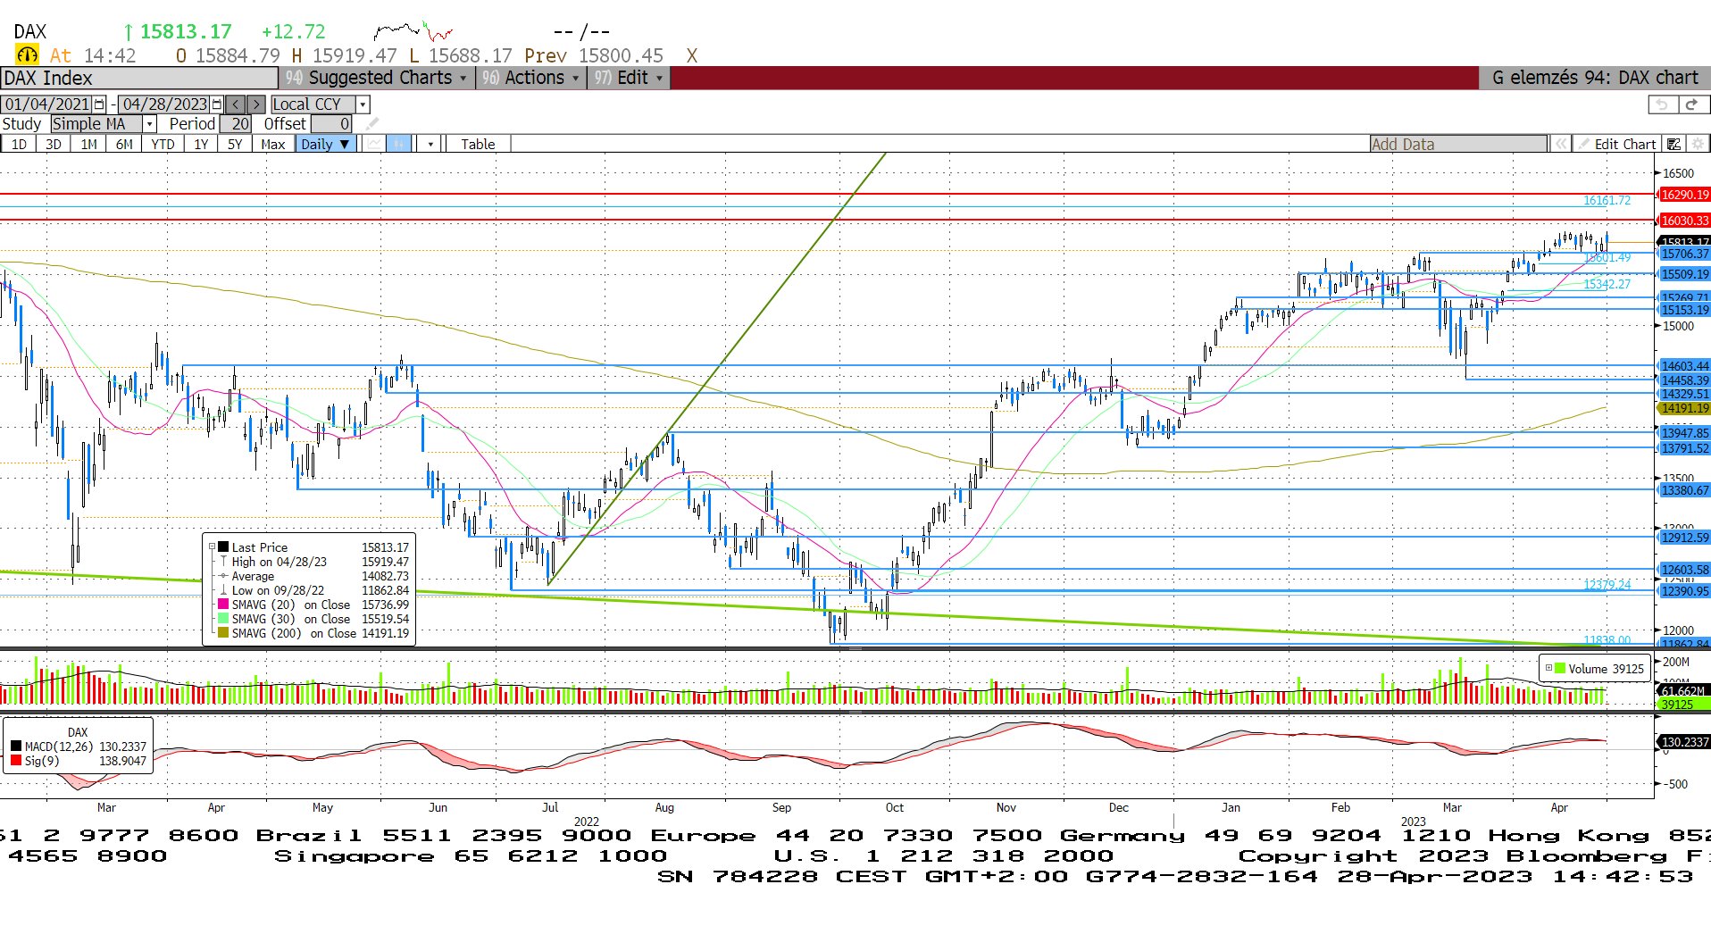This screenshot has height=926, width=1711.
Task: Click the 14191.19 SMA 200 axis label
Action: point(1684,408)
